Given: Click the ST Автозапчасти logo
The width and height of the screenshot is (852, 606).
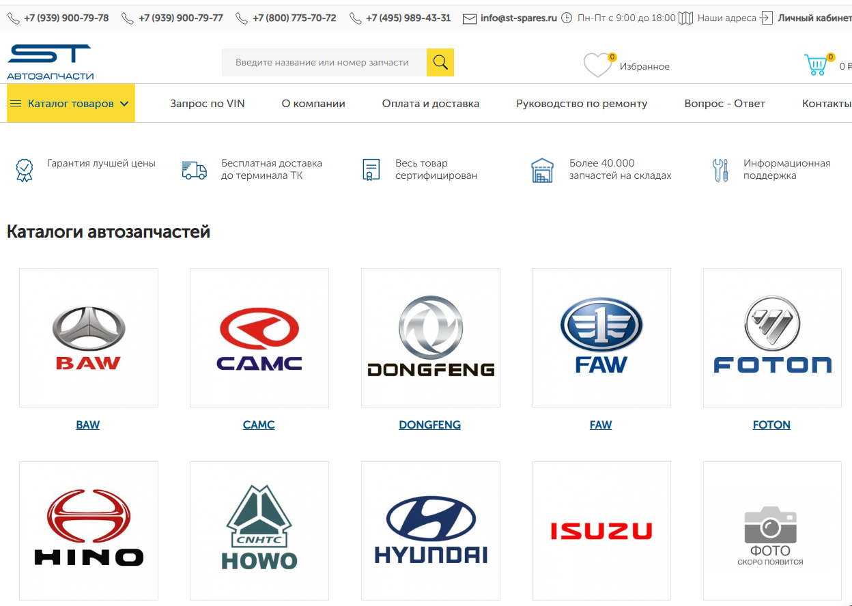Looking at the screenshot, I should [x=51, y=62].
